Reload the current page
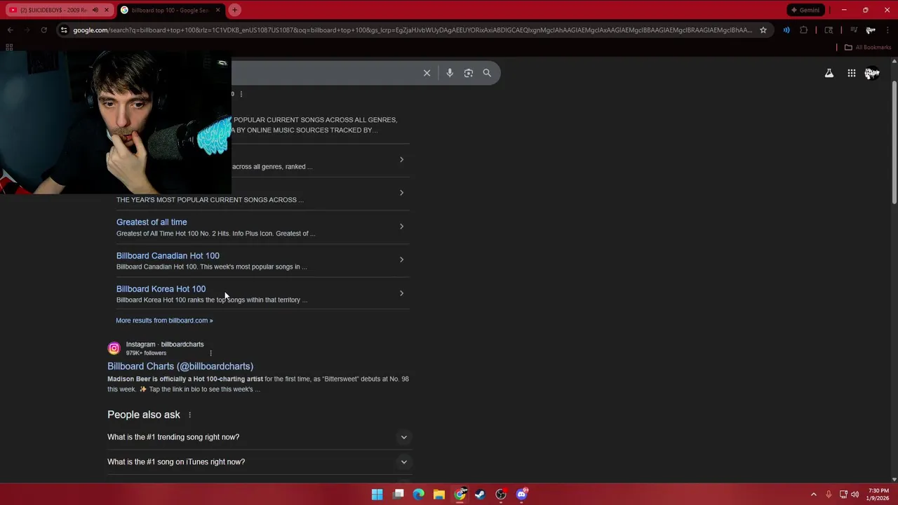This screenshot has width=898, height=505. [x=43, y=30]
